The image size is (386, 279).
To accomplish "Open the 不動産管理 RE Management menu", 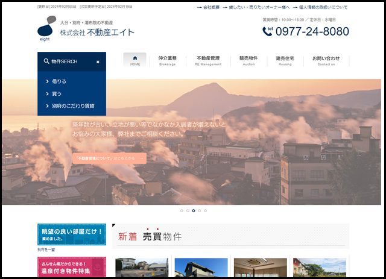I will coord(208,60).
